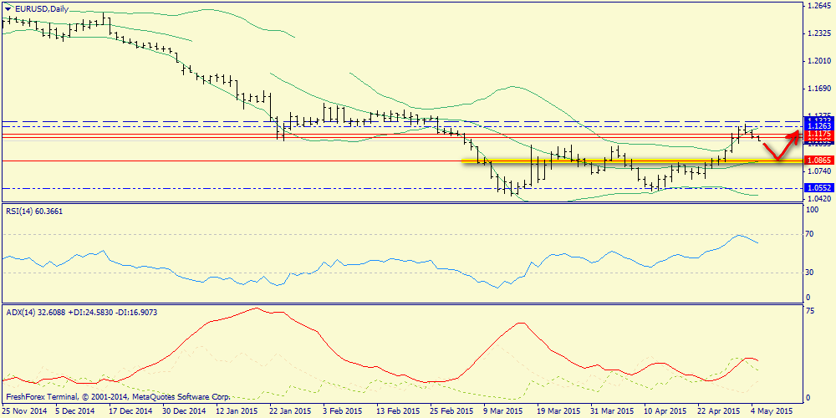Click the EURUSD,Daily chart title
The width and height of the screenshot is (836, 418).
[43, 8]
